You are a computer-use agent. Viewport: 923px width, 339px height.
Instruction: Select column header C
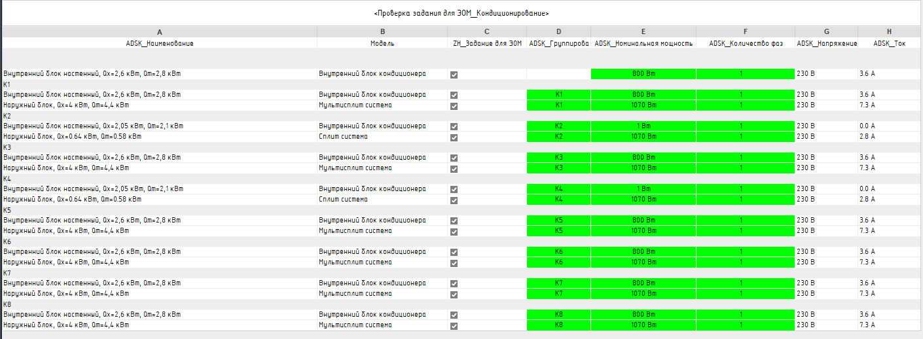tap(487, 31)
